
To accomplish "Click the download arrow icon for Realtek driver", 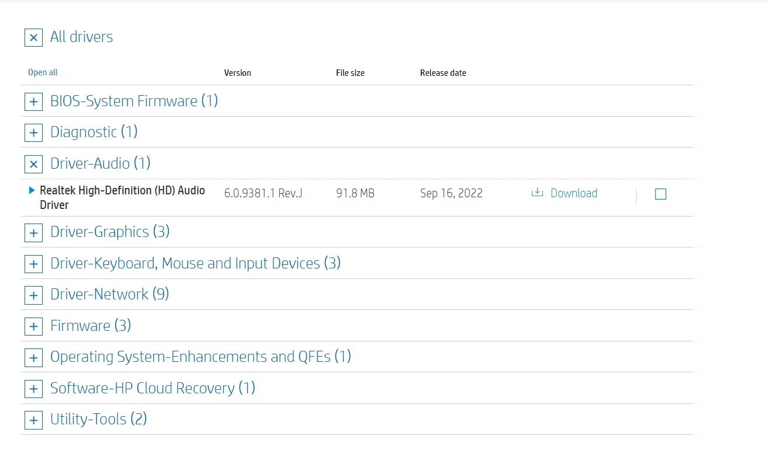I will pyautogui.click(x=537, y=193).
